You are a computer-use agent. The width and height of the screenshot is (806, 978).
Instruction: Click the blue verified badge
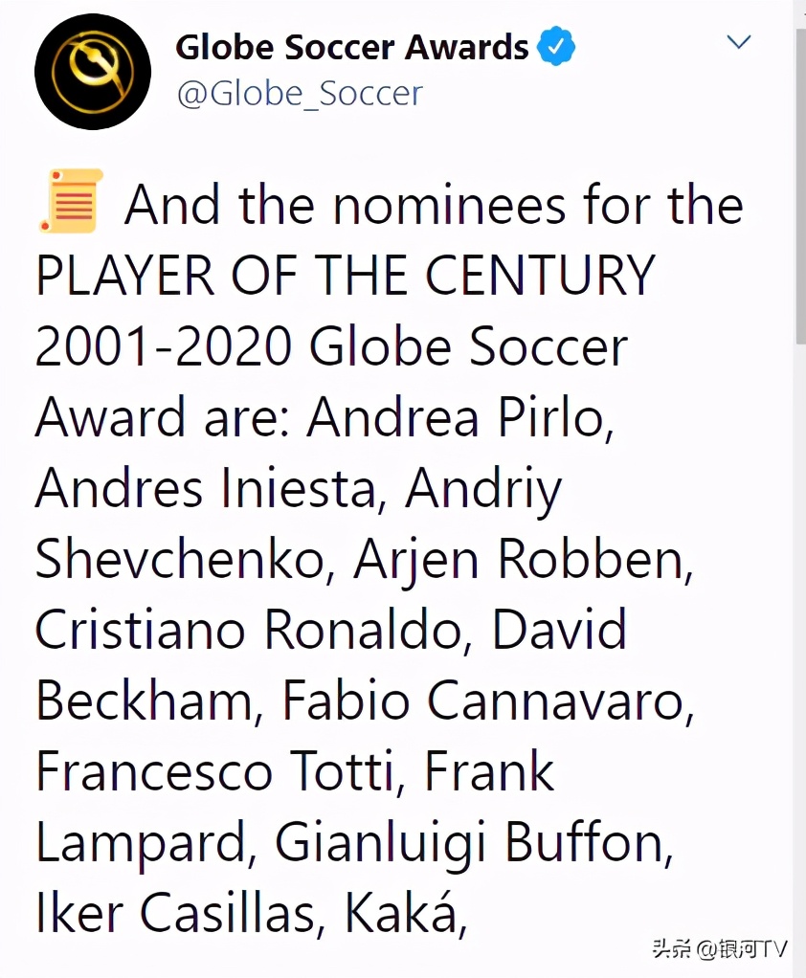click(x=557, y=46)
